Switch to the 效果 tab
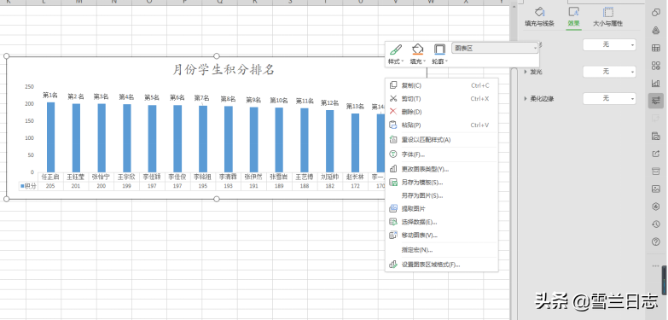The height and width of the screenshot is (320, 668). tap(574, 17)
